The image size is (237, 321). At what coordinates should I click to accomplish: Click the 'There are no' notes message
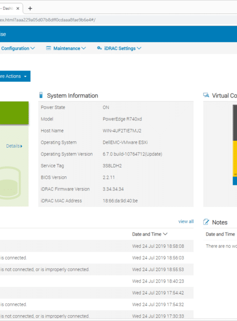coord(221,246)
